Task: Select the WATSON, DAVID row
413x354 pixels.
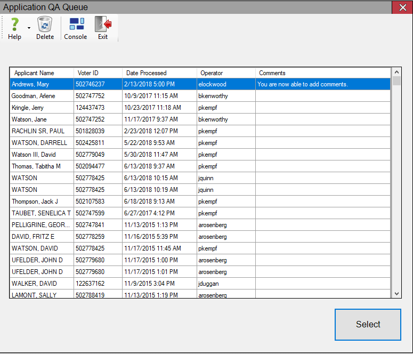Action: 200,248
